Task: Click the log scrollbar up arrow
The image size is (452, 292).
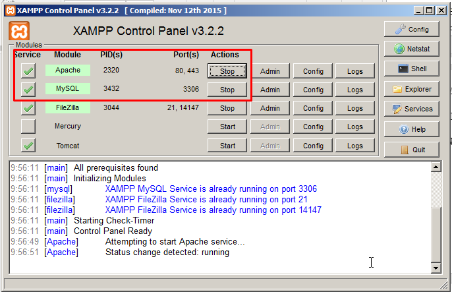Action: (436, 167)
